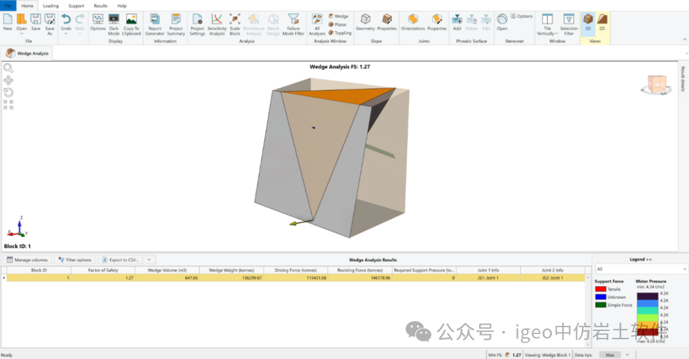
Task: Open the Planar analysis window
Action: pyautogui.click(x=337, y=25)
